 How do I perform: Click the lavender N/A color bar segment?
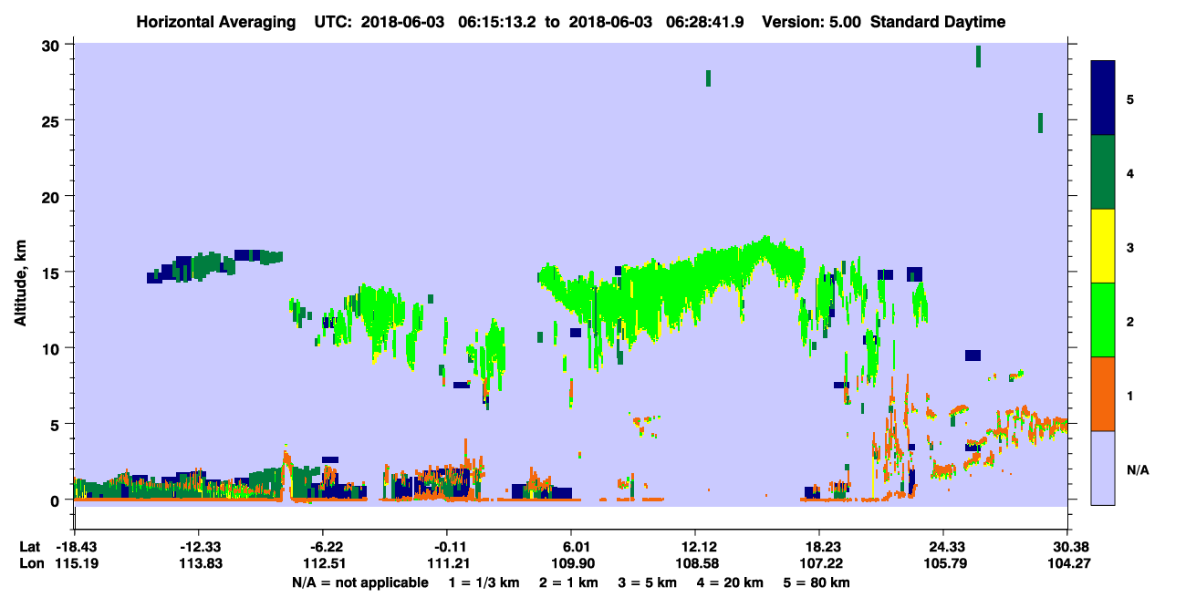pos(1103,467)
